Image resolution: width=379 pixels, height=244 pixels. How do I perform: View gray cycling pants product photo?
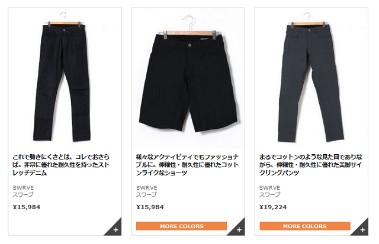310,77
